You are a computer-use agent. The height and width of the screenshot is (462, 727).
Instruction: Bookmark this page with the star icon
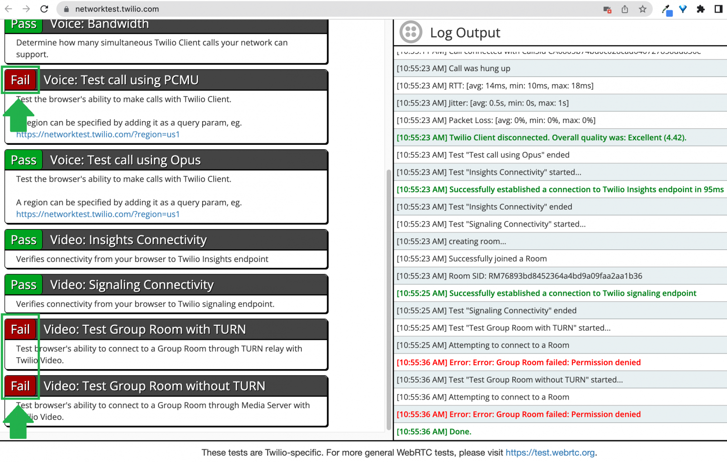click(x=643, y=9)
